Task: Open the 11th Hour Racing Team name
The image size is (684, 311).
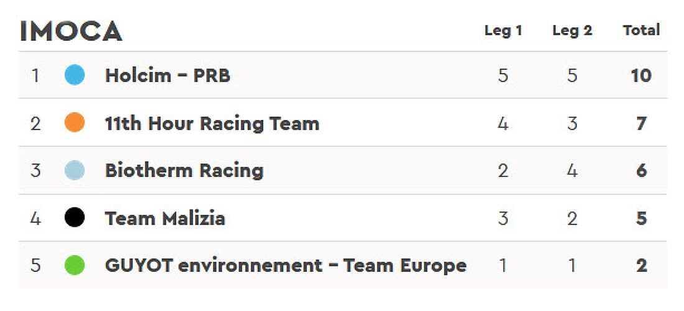Action: (212, 123)
